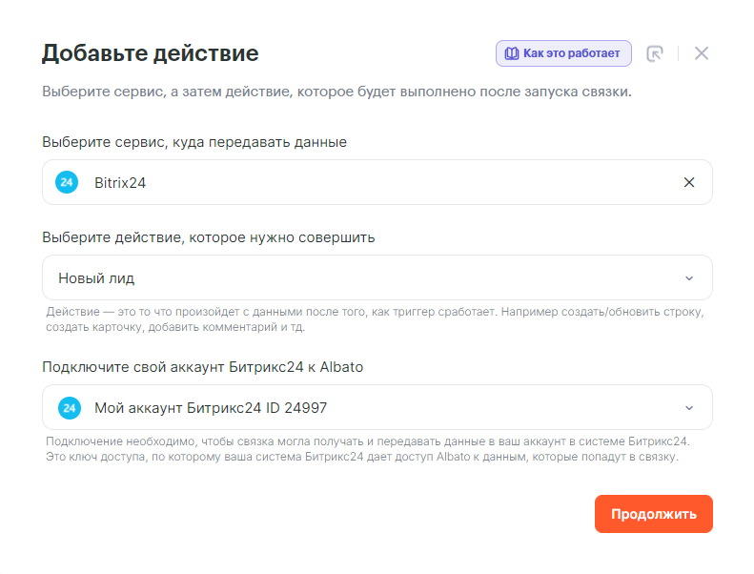Image resolution: width=754 pixels, height=574 pixels.
Task: Click the Bitrix24 logo in account field
Action: 67,408
